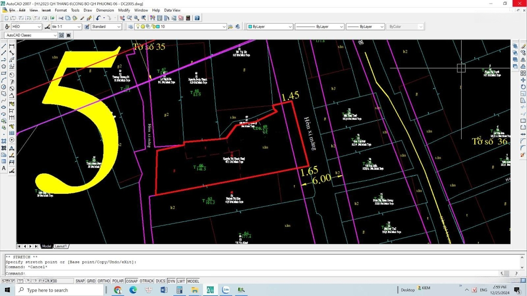Select the Line draw tool
The height and width of the screenshot is (296, 527).
(4, 46)
